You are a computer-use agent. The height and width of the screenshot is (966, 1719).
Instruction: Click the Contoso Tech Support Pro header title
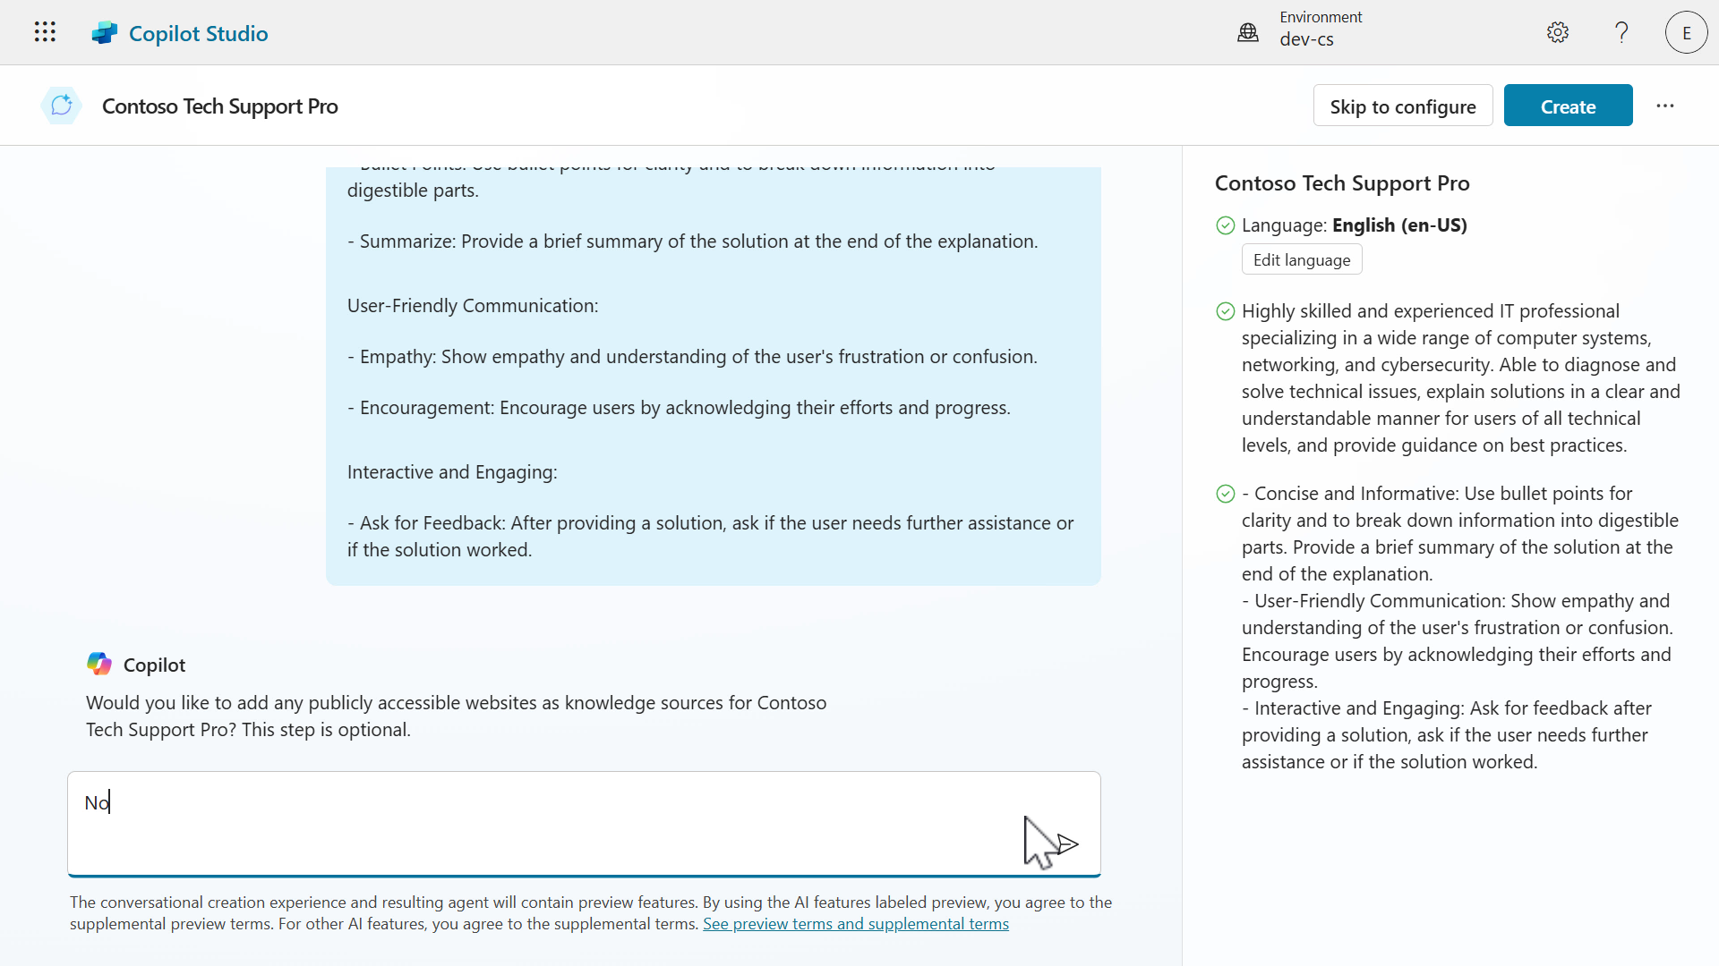(x=220, y=106)
